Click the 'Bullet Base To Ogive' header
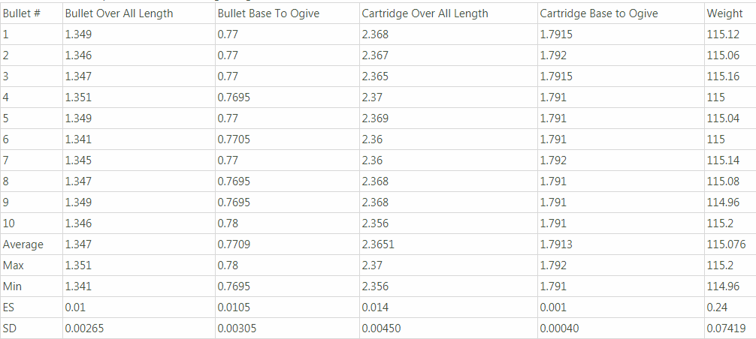 (287, 13)
